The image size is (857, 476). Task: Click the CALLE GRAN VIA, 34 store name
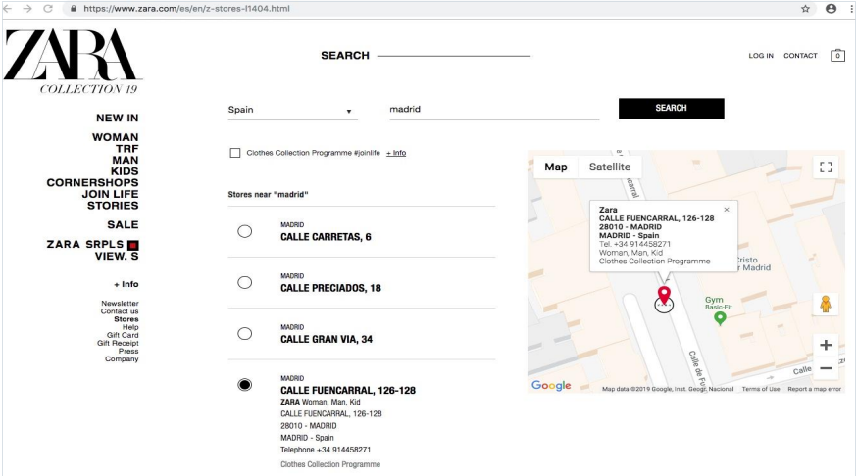[x=327, y=339]
